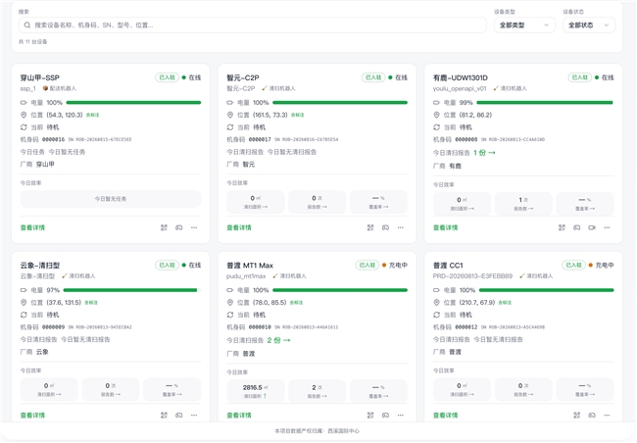The height and width of the screenshot is (443, 637).
Task: Click the message icon on 智元-C2P card
Action: tap(385, 227)
